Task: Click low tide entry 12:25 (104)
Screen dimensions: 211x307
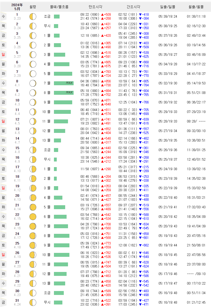Action: (x=128, y=102)
